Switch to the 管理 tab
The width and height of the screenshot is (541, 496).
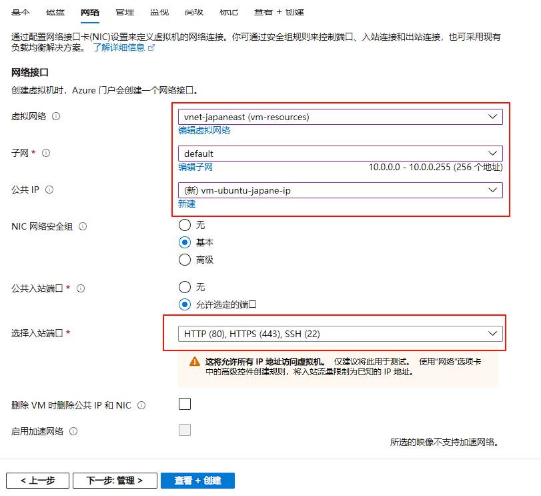(x=124, y=13)
